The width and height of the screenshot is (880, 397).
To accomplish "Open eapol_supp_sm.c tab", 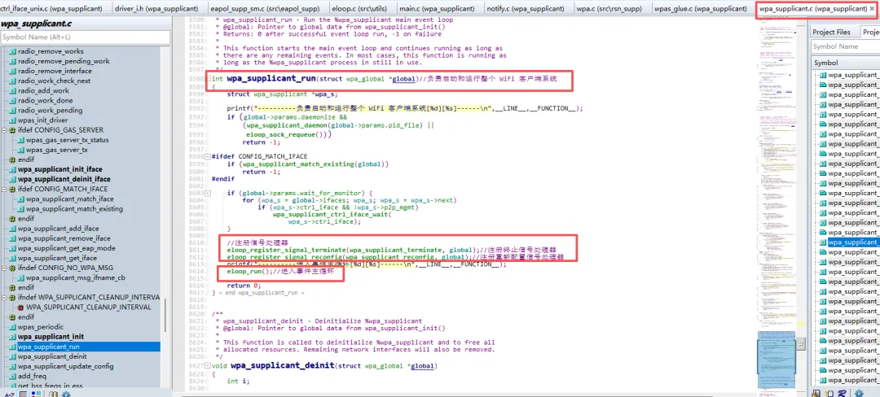I will 264,8.
